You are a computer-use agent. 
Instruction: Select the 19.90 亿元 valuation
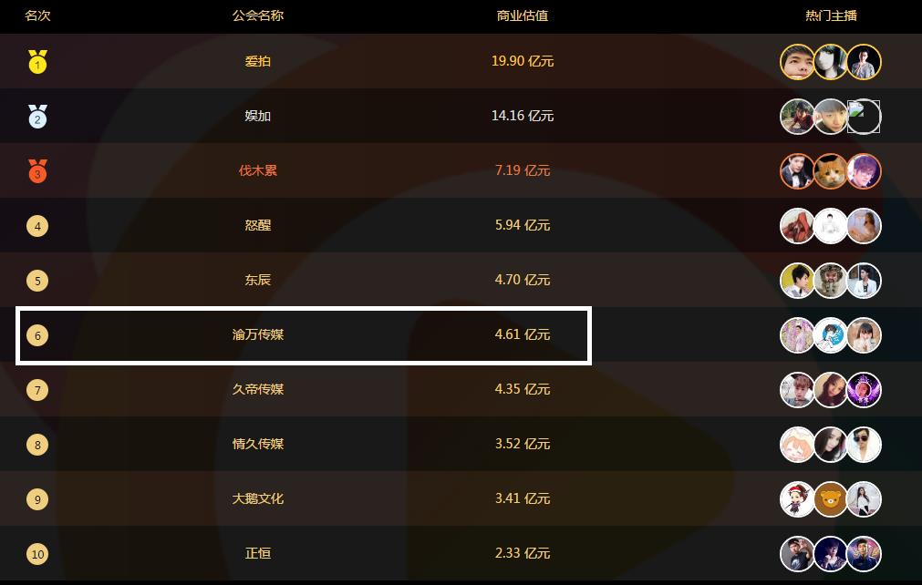pyautogui.click(x=523, y=61)
